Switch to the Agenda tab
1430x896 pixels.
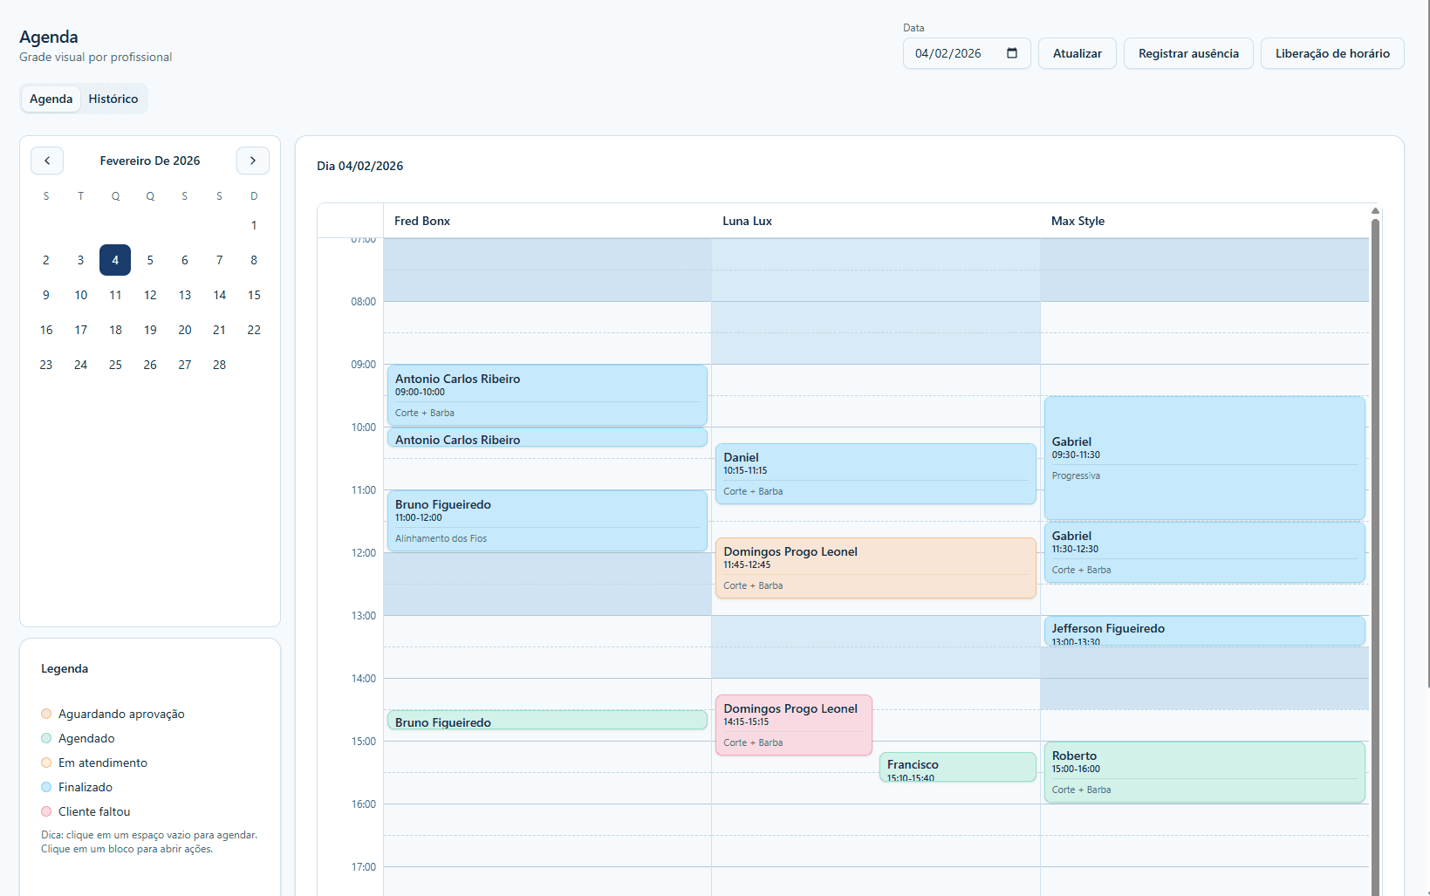pos(50,99)
